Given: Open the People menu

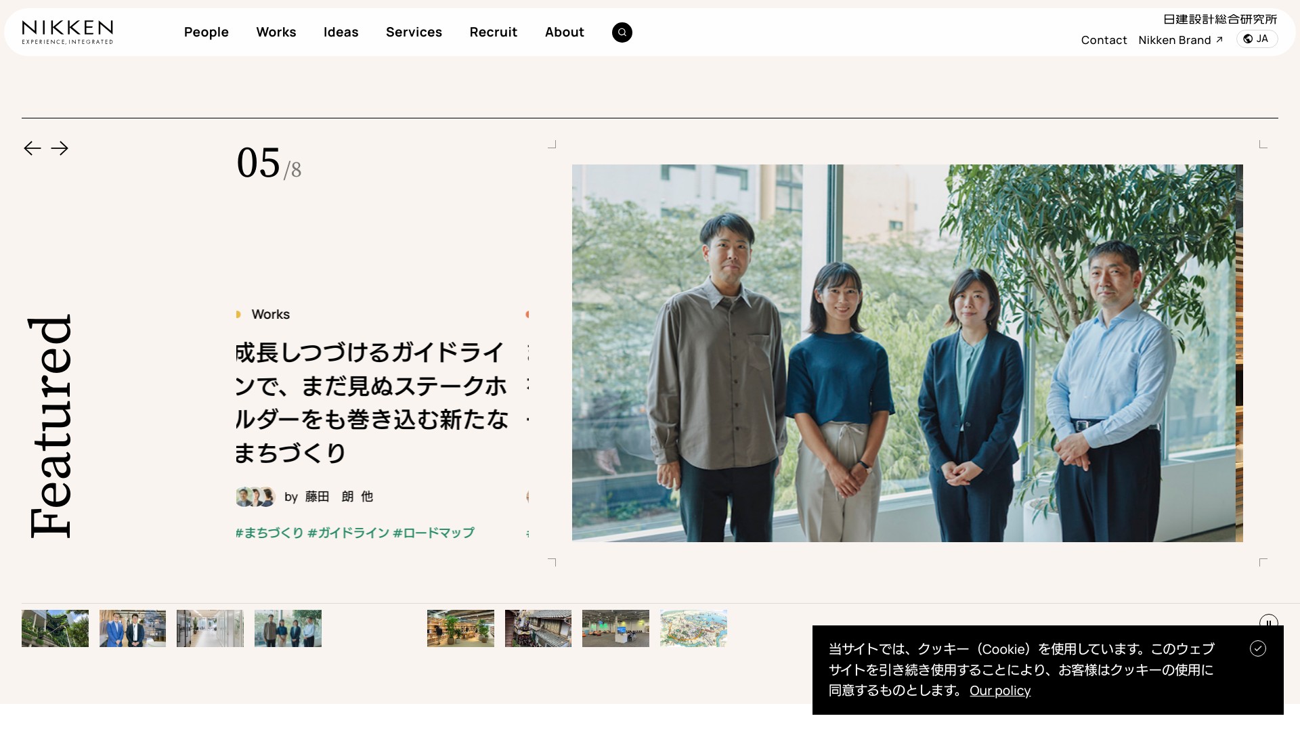Looking at the screenshot, I should coord(206,32).
